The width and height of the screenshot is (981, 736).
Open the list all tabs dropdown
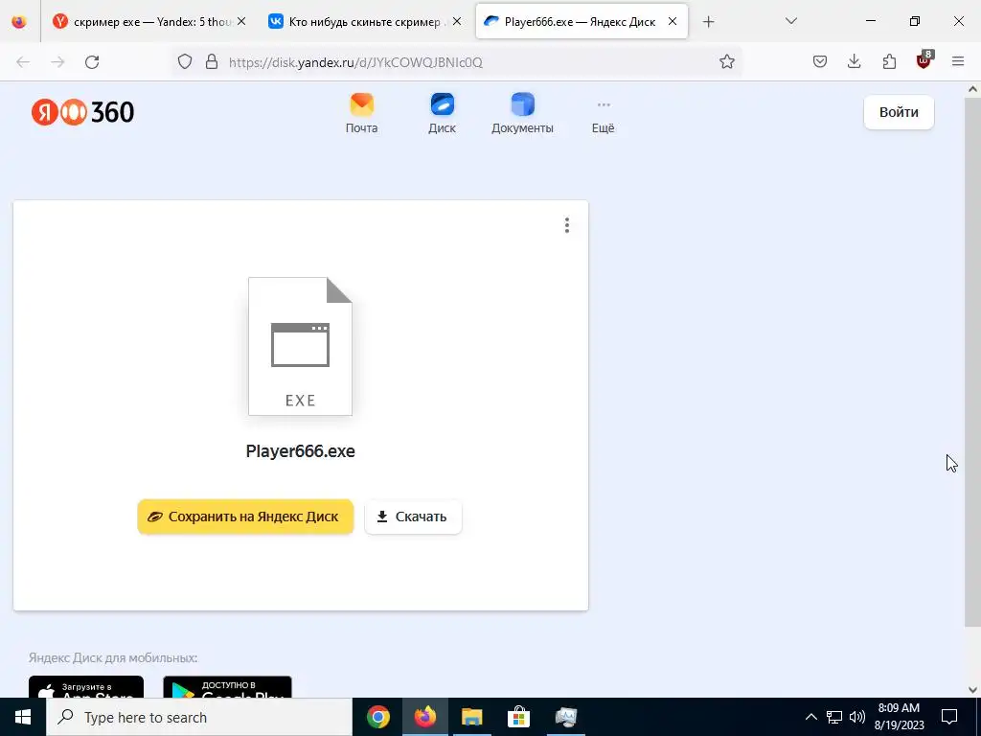click(790, 21)
